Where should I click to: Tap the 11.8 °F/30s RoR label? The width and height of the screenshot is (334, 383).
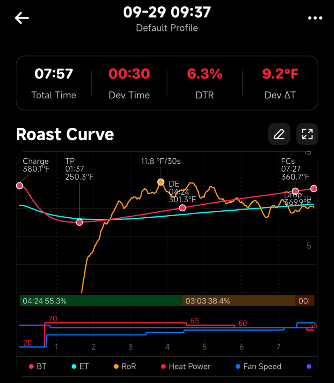coord(161,161)
